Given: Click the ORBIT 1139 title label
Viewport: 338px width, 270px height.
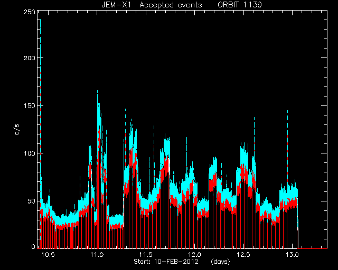Looking at the screenshot, I should point(240,5).
